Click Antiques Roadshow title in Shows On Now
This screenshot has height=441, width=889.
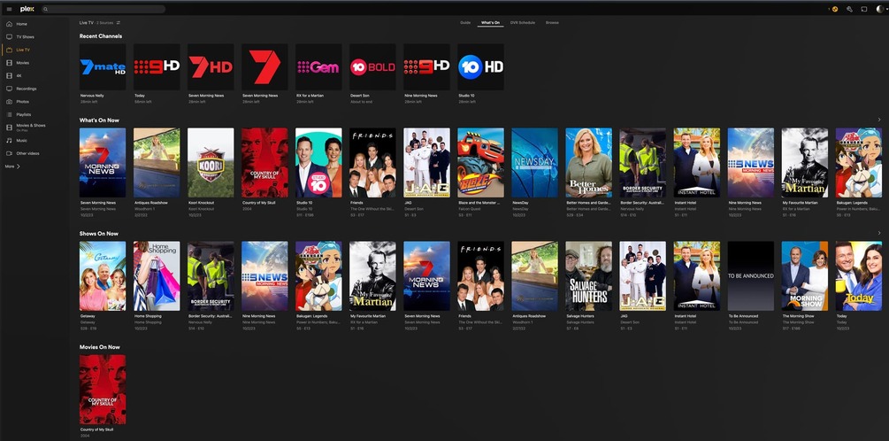(530, 316)
